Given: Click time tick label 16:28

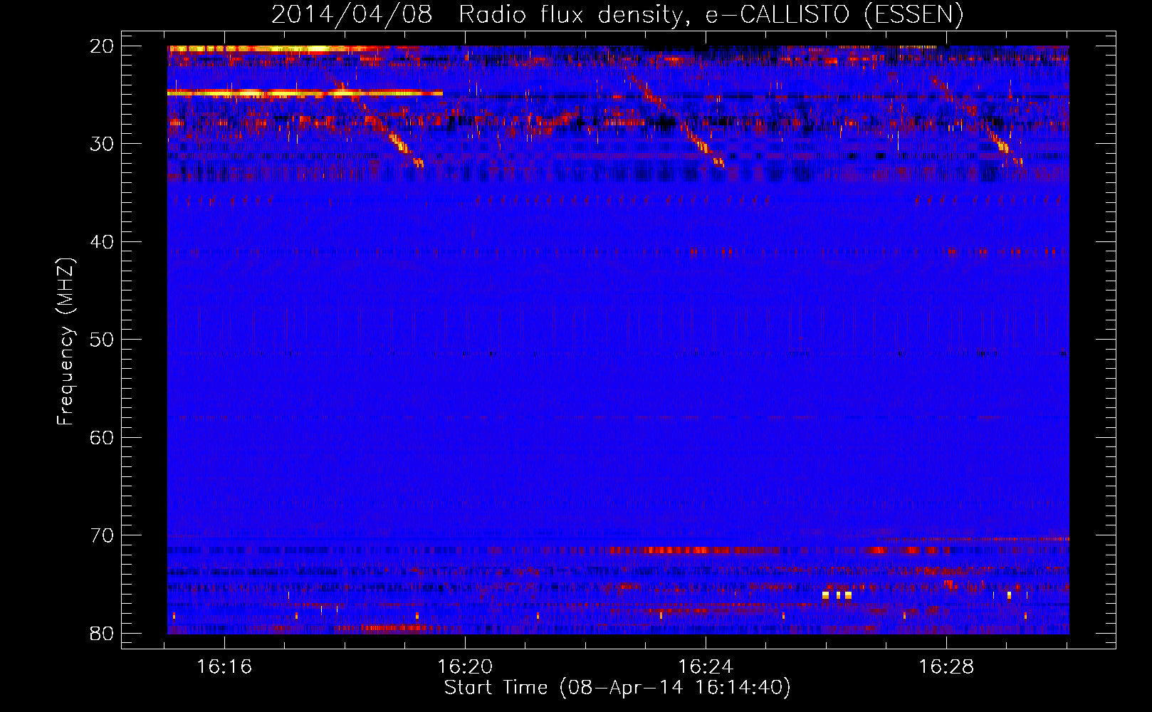Looking at the screenshot, I should coord(946,667).
